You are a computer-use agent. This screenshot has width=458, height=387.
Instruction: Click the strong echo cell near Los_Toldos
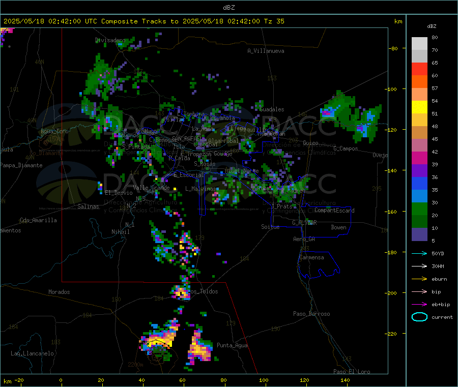click(x=181, y=292)
